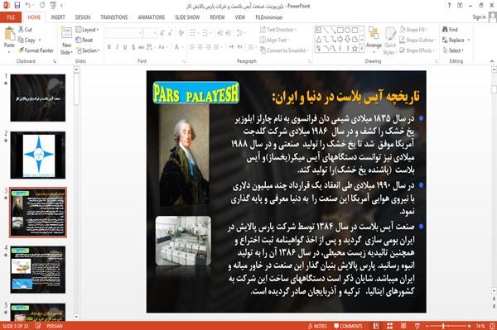Open the Shape Fill dropdown
This screenshot has height=330, width=497.
[413, 30]
